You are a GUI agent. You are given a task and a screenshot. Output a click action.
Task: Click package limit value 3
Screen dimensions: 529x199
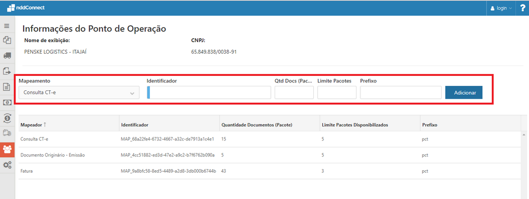tap(323, 171)
